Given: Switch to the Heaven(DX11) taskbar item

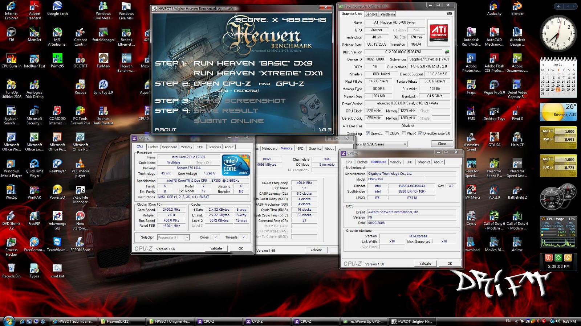Looking at the screenshot, I should 122,321.
